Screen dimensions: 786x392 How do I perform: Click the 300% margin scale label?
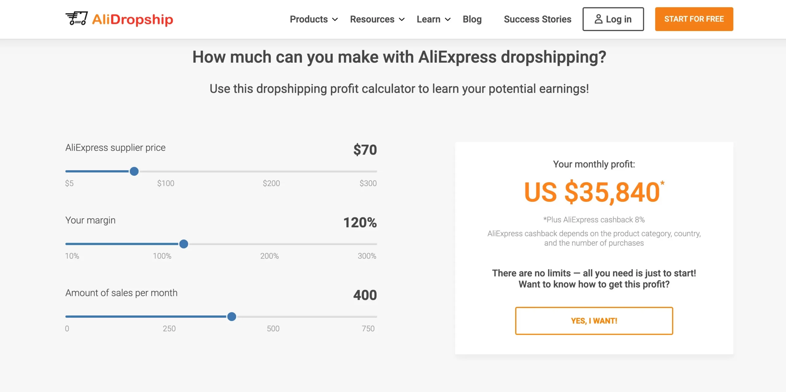pyautogui.click(x=366, y=255)
